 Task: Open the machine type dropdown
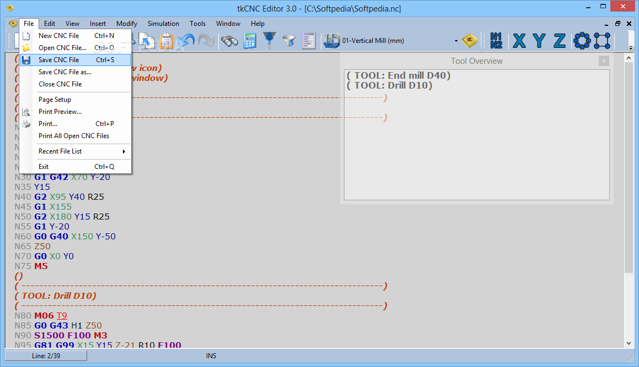(455, 41)
